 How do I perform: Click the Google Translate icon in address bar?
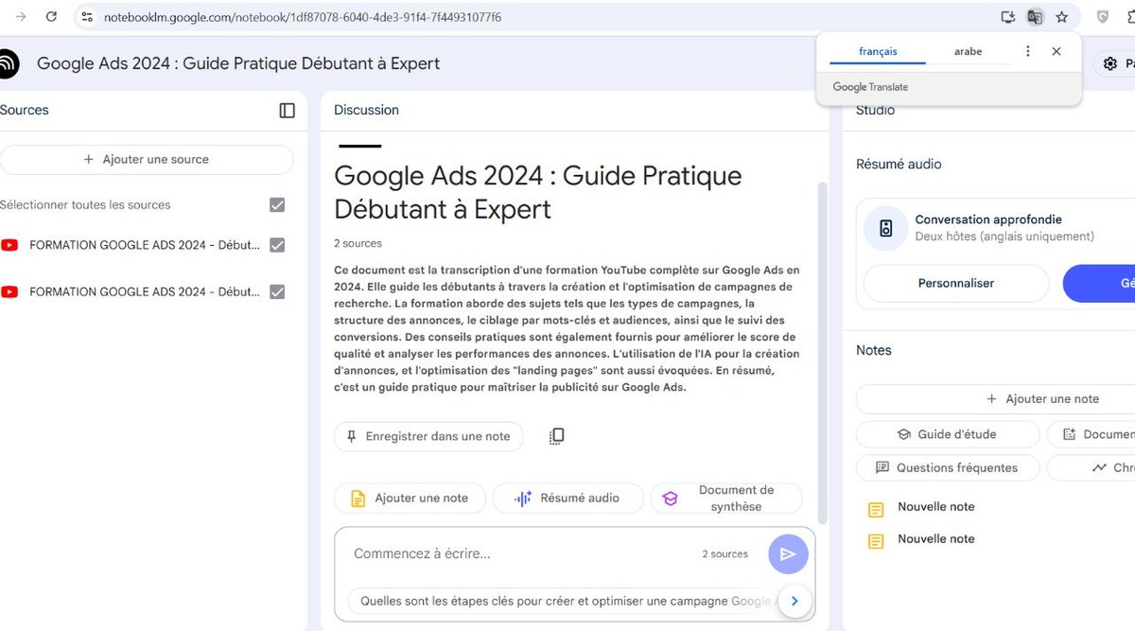[x=1035, y=17]
